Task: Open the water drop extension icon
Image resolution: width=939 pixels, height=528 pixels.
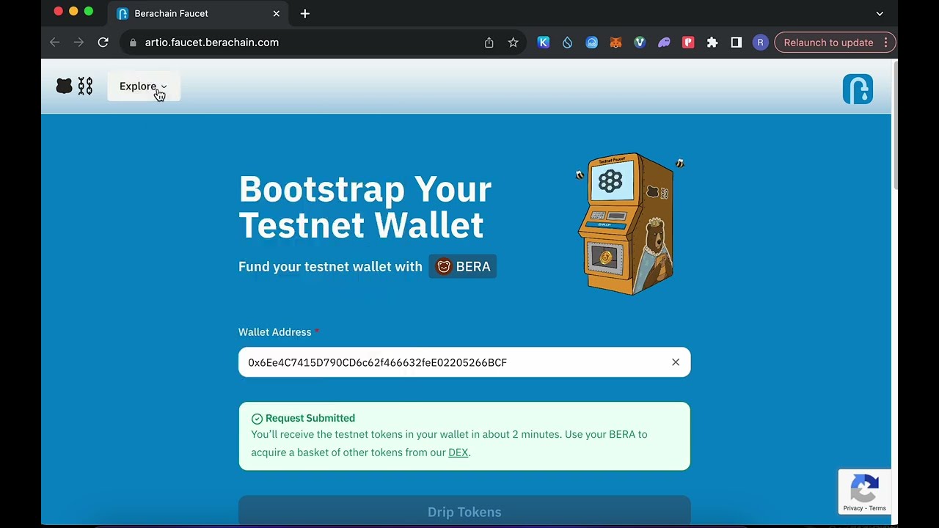Action: click(x=568, y=43)
